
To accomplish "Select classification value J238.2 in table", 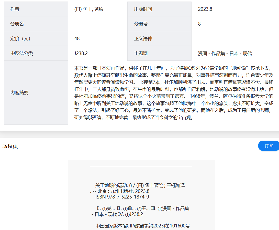I will click(x=81, y=53).
